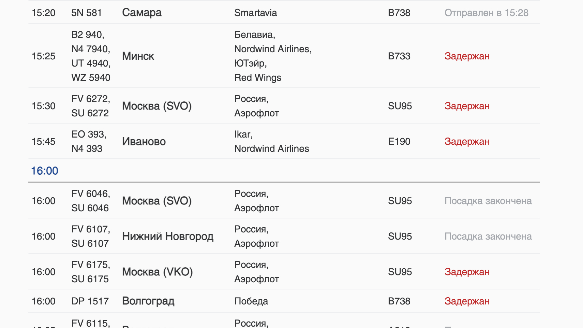This screenshot has width=583, height=328.
Task: Open the Москва (VKO) flight FV 6175
Action: (x=284, y=272)
